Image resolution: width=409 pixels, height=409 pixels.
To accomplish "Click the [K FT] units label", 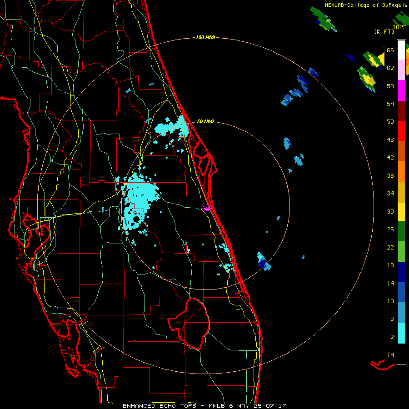I will [384, 32].
